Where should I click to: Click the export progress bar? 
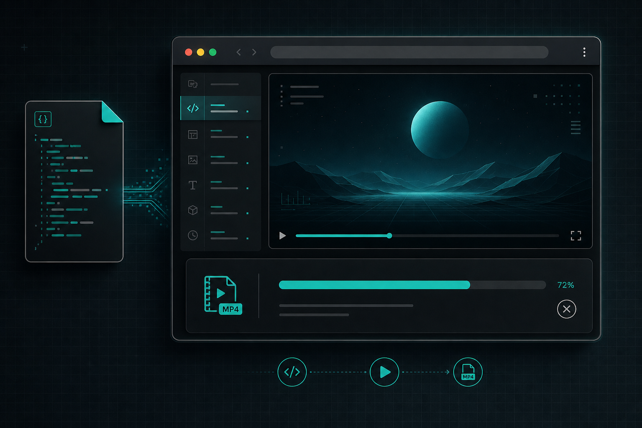[412, 285]
